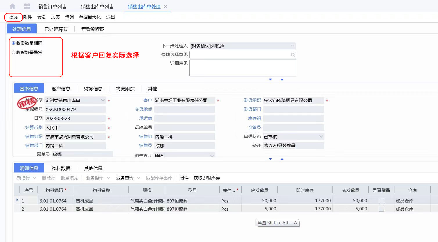Click the ellipsis icon in 下一步处理人 field

click(x=292, y=46)
